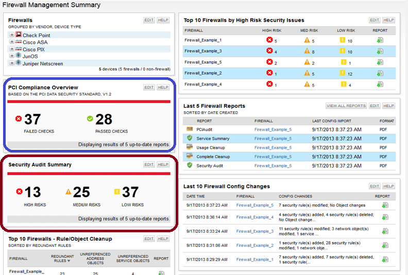Expand the Check Point vendor group
The image size is (408, 275).
12,35
